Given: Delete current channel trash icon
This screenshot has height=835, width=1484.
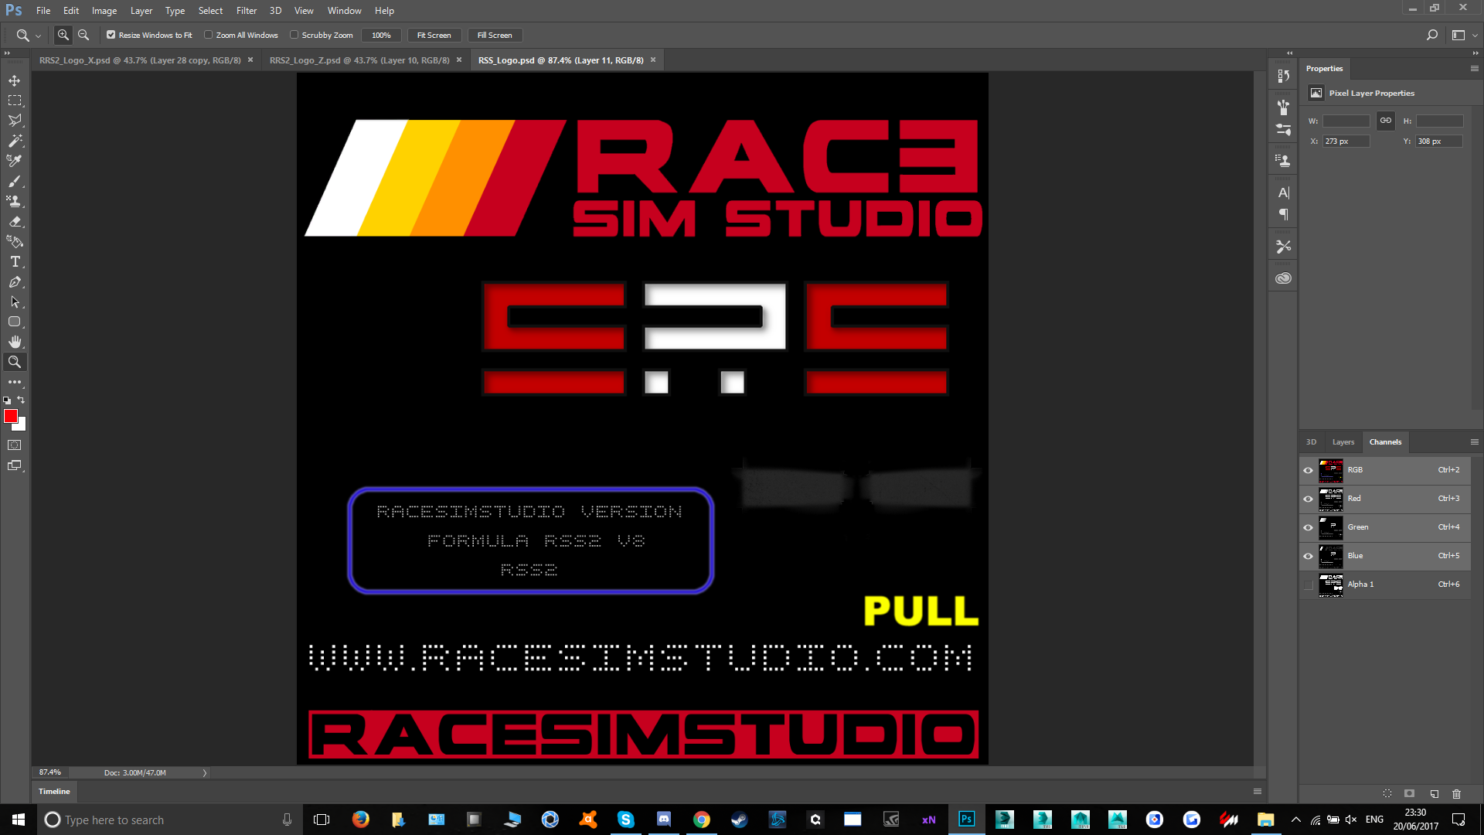Looking at the screenshot, I should click(1457, 793).
